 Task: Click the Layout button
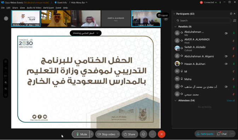(x=163, y=15)
